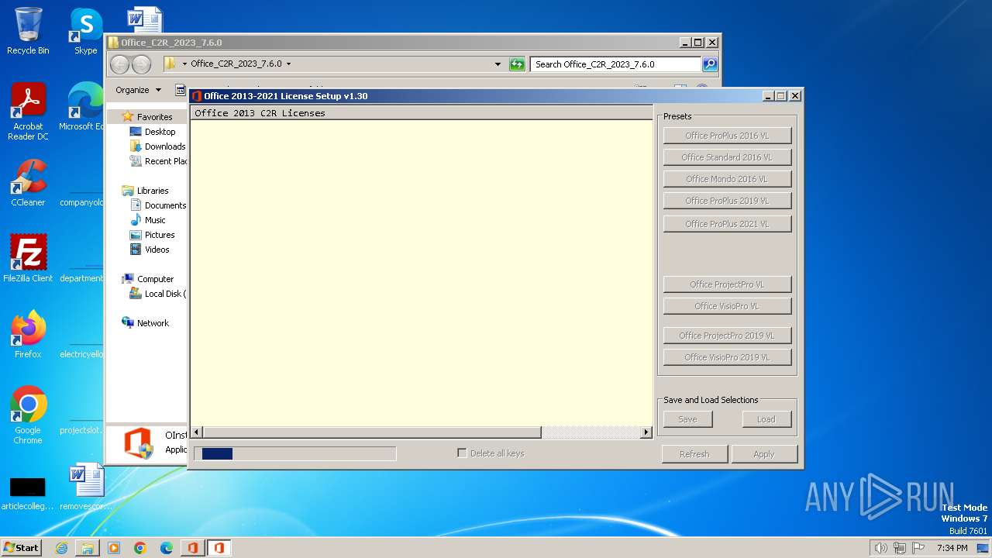Click in Search Office_C2R_2023_7.6.0 field

615,64
